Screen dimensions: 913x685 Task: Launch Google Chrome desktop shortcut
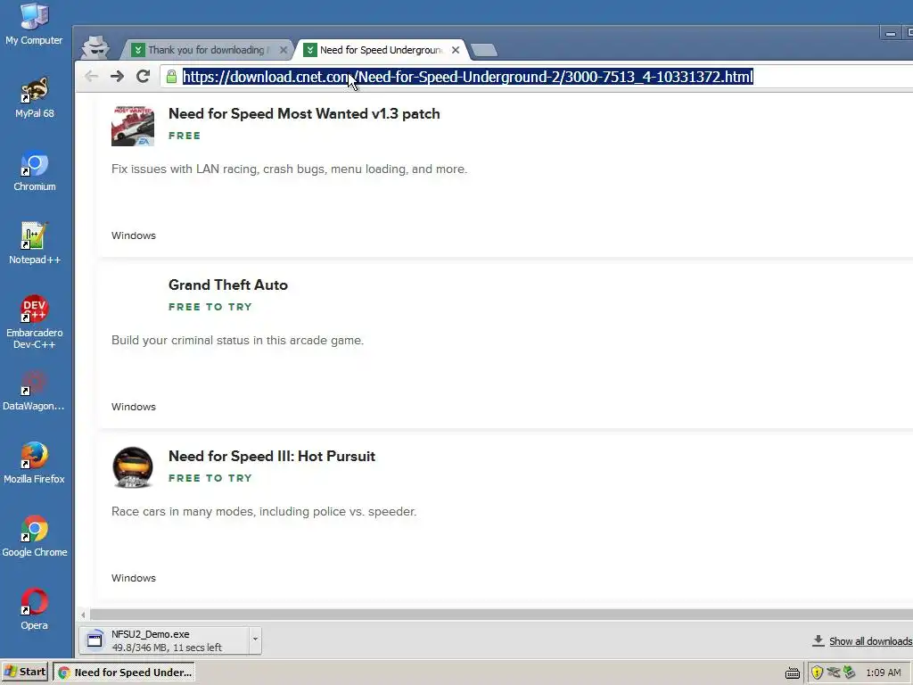click(x=34, y=537)
